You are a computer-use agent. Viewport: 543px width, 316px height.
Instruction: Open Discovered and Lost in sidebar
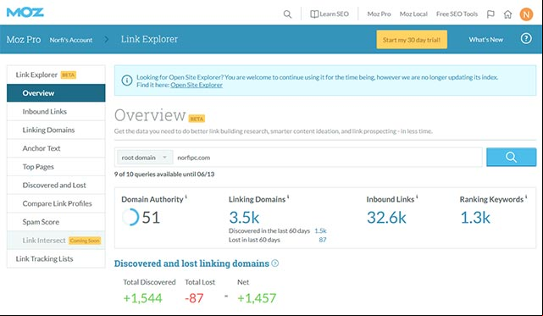[x=56, y=185]
